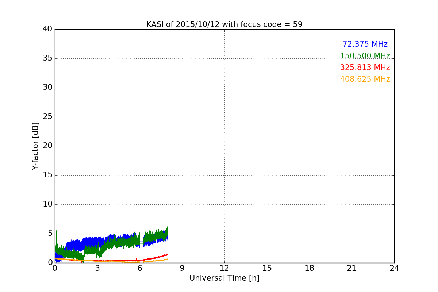
Task: Click y-axis tick label 30
Action: pos(47,88)
